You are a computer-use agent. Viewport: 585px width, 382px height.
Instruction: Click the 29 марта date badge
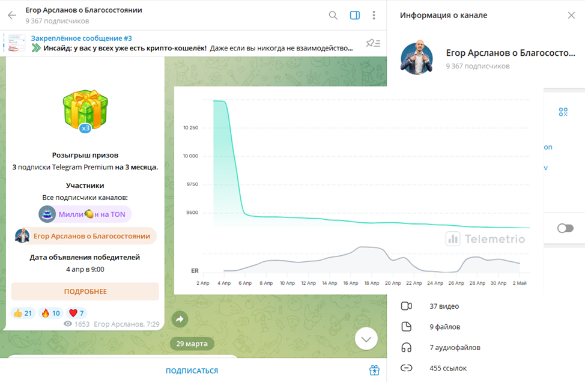click(x=192, y=344)
